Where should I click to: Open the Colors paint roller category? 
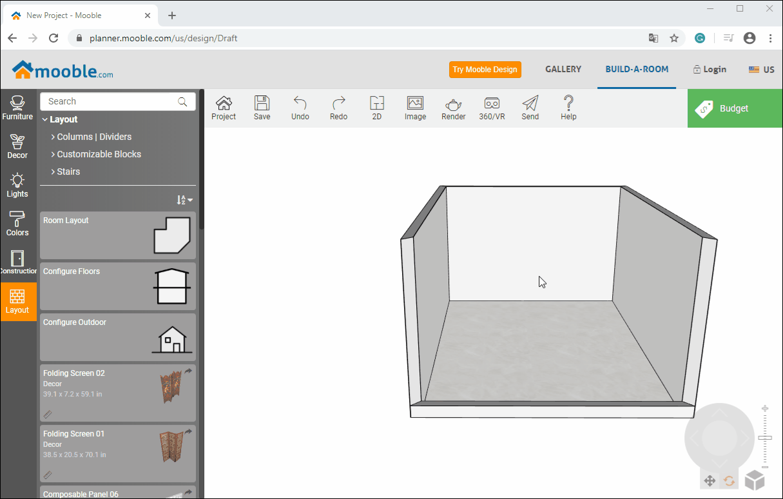[17, 224]
